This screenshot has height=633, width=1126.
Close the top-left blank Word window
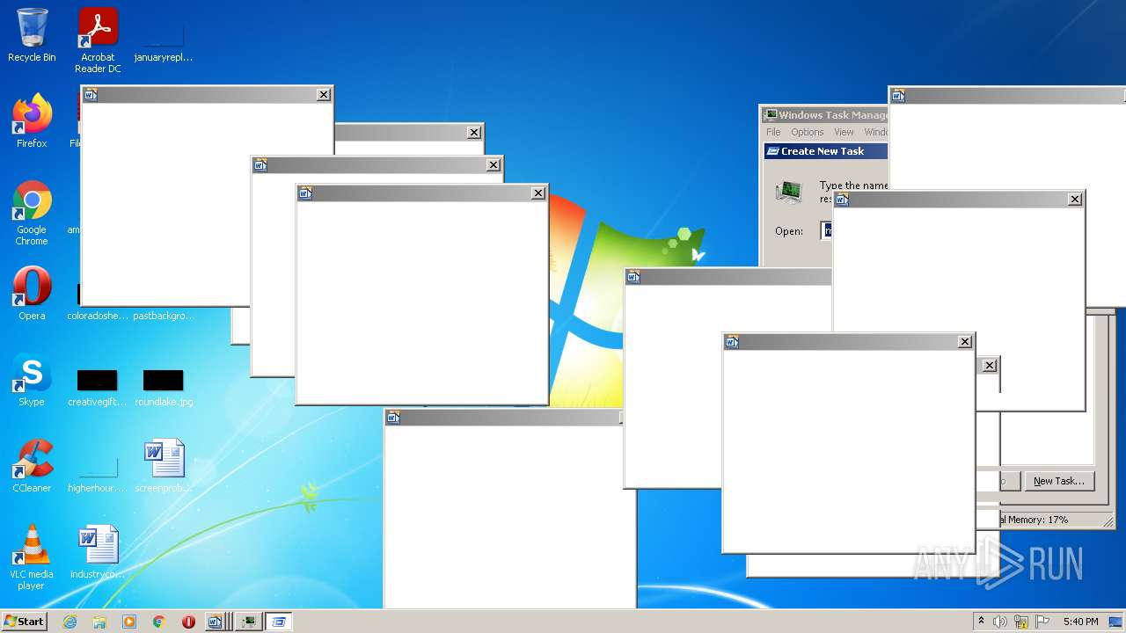324,95
